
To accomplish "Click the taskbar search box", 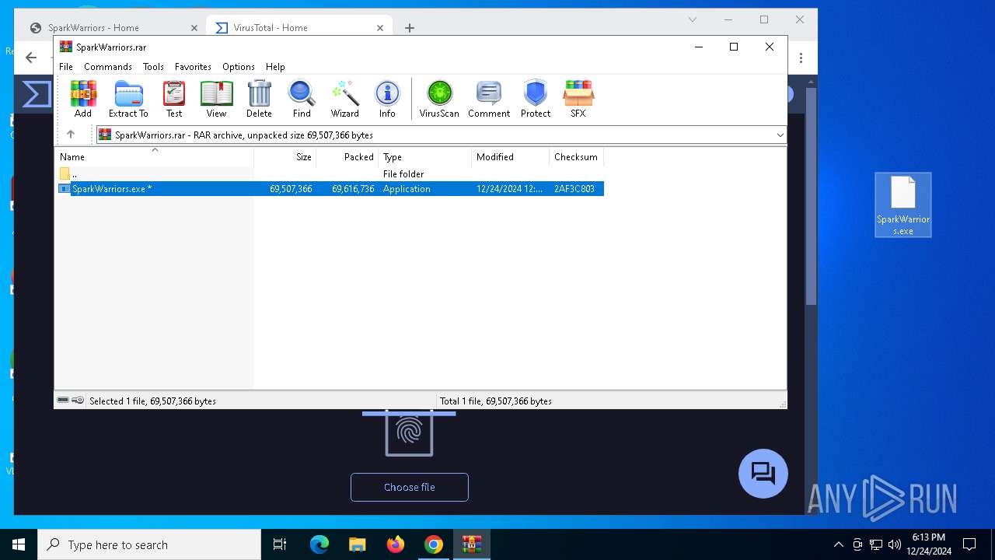I will click(149, 544).
